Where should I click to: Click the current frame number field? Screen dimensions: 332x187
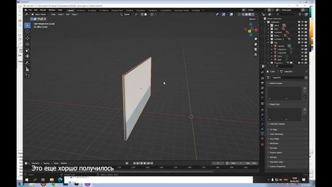pos(218,163)
